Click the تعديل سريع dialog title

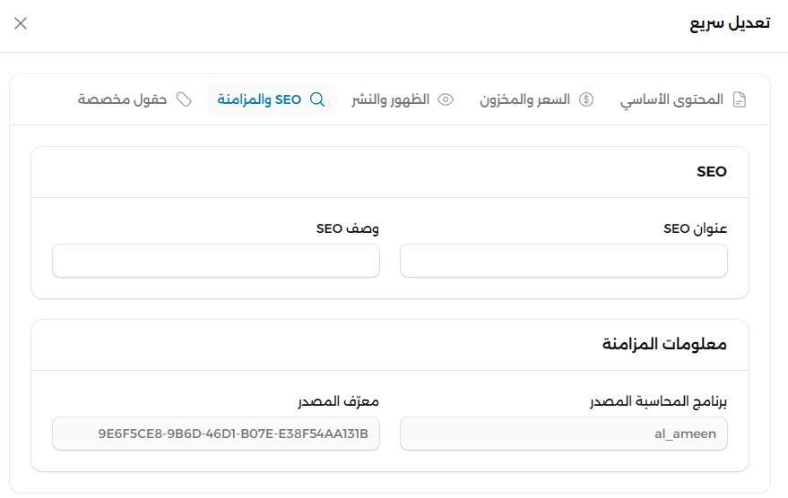(730, 23)
